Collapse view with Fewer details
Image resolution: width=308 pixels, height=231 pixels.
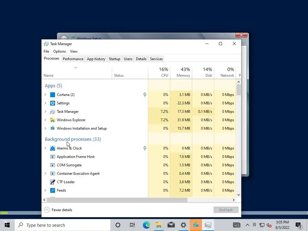click(58, 210)
